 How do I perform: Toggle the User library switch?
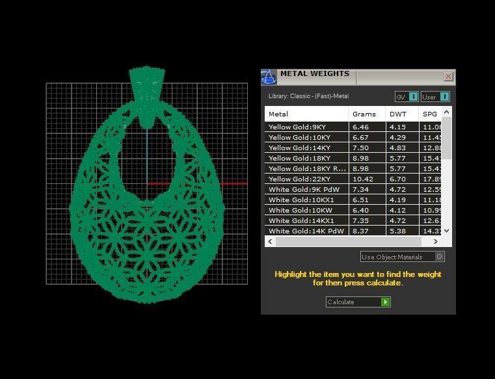(x=435, y=97)
